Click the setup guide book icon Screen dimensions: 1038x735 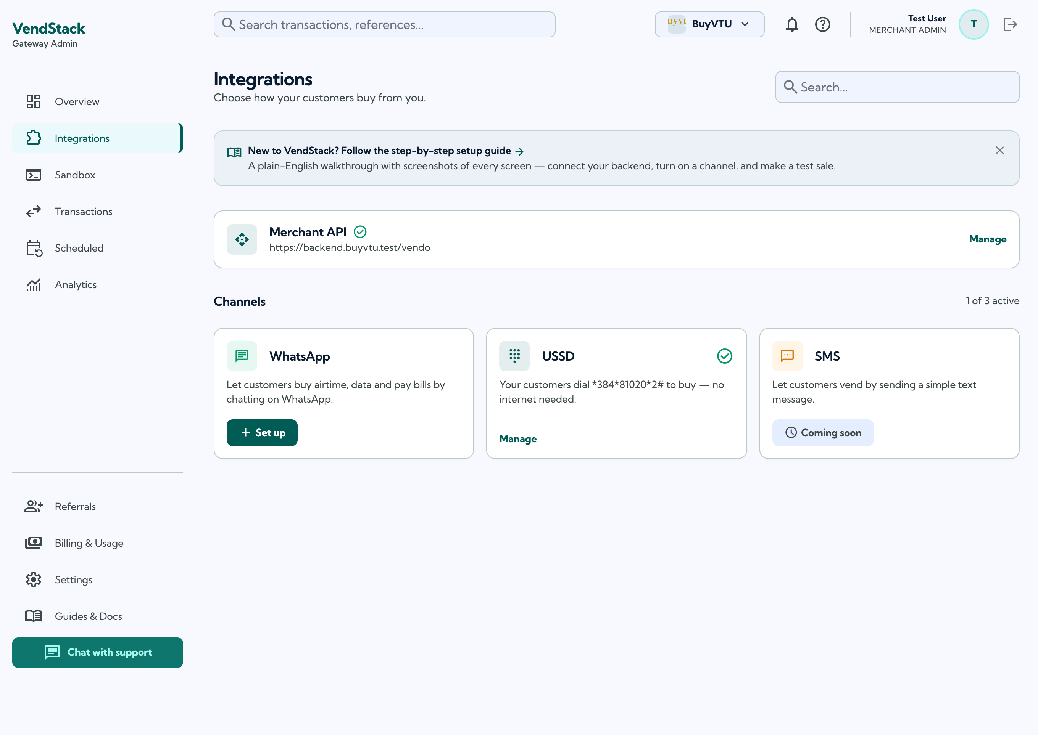click(234, 152)
